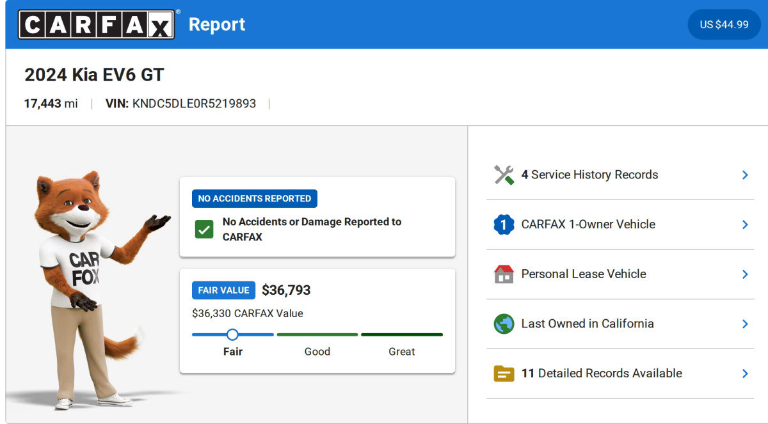
Task: Expand the Detailed Records Available chevron
Action: [745, 373]
